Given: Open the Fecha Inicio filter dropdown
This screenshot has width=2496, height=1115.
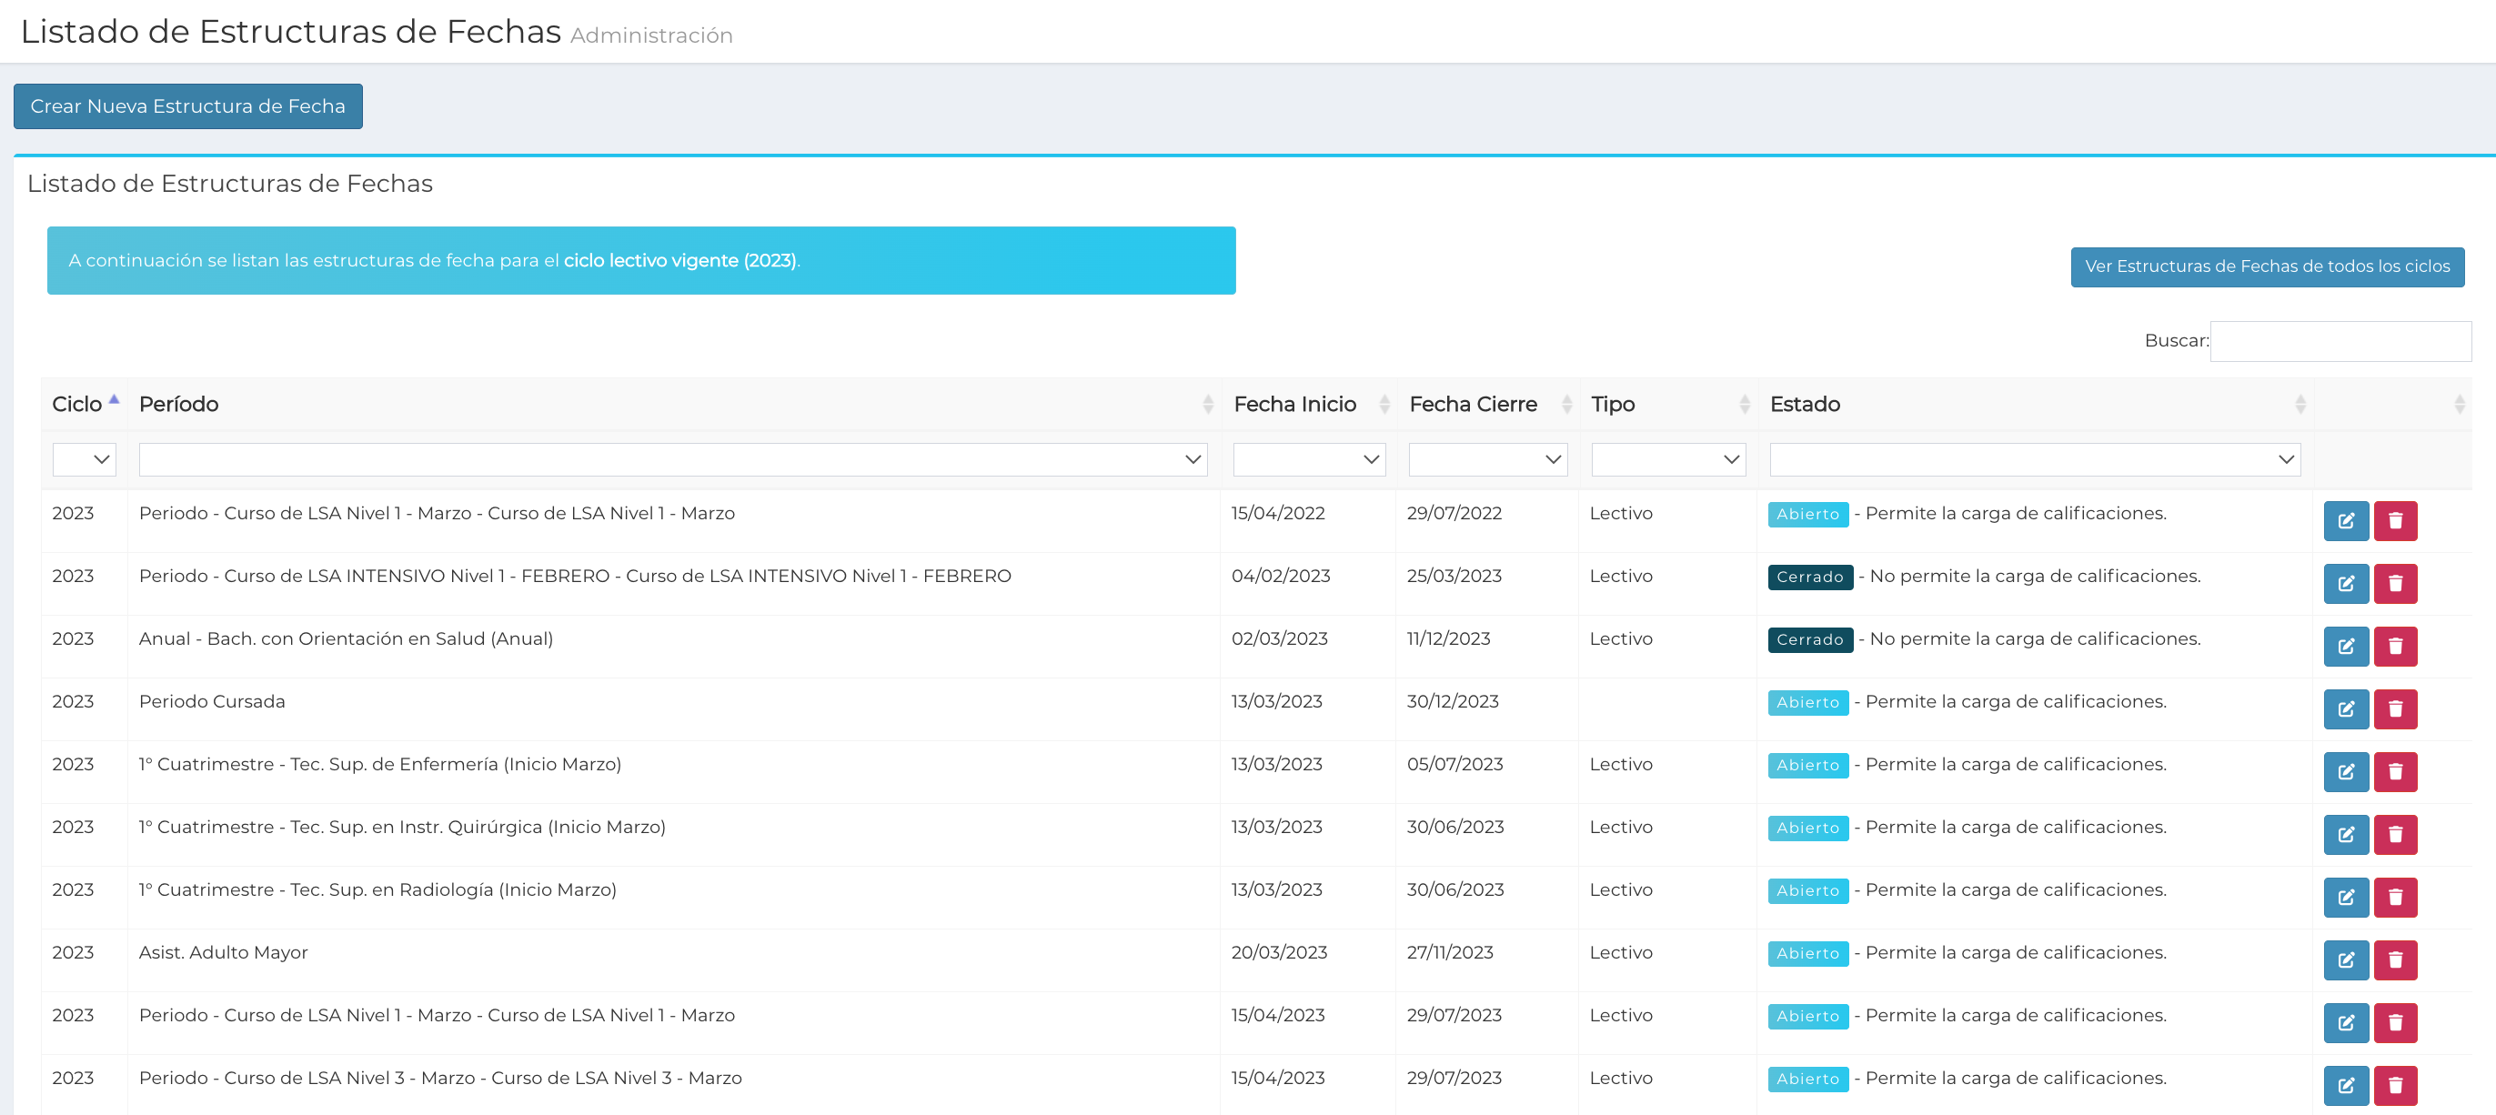Looking at the screenshot, I should 1308,459.
